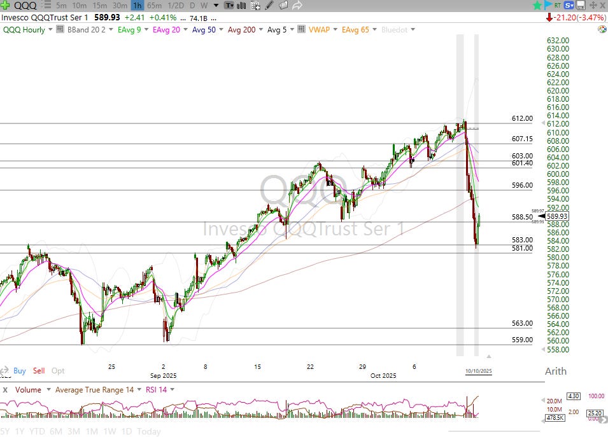Set the chart range to 1M
The height and width of the screenshot is (437, 608).
pyautogui.click(x=92, y=431)
